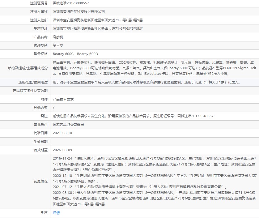Image resolution: width=259 pixels, height=218 pixels.
Task: Click the 结构及组成/主要组成成分 label
Action: pyautogui.click(x=28, y=68)
